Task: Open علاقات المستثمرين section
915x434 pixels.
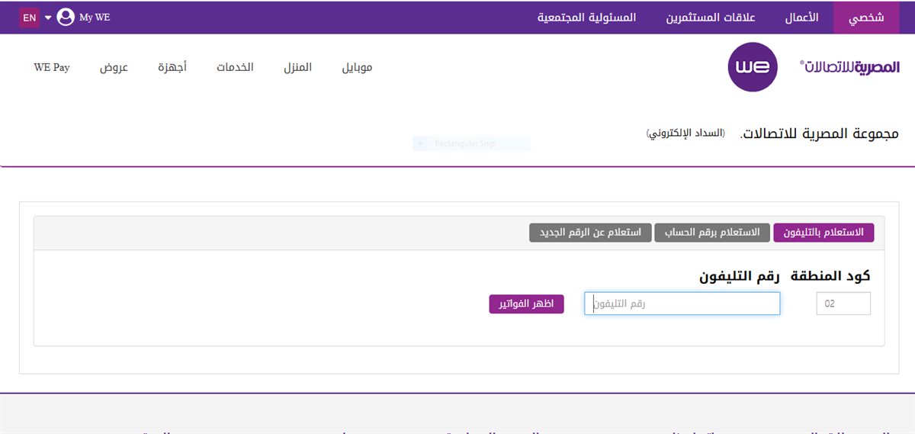Action: point(711,18)
